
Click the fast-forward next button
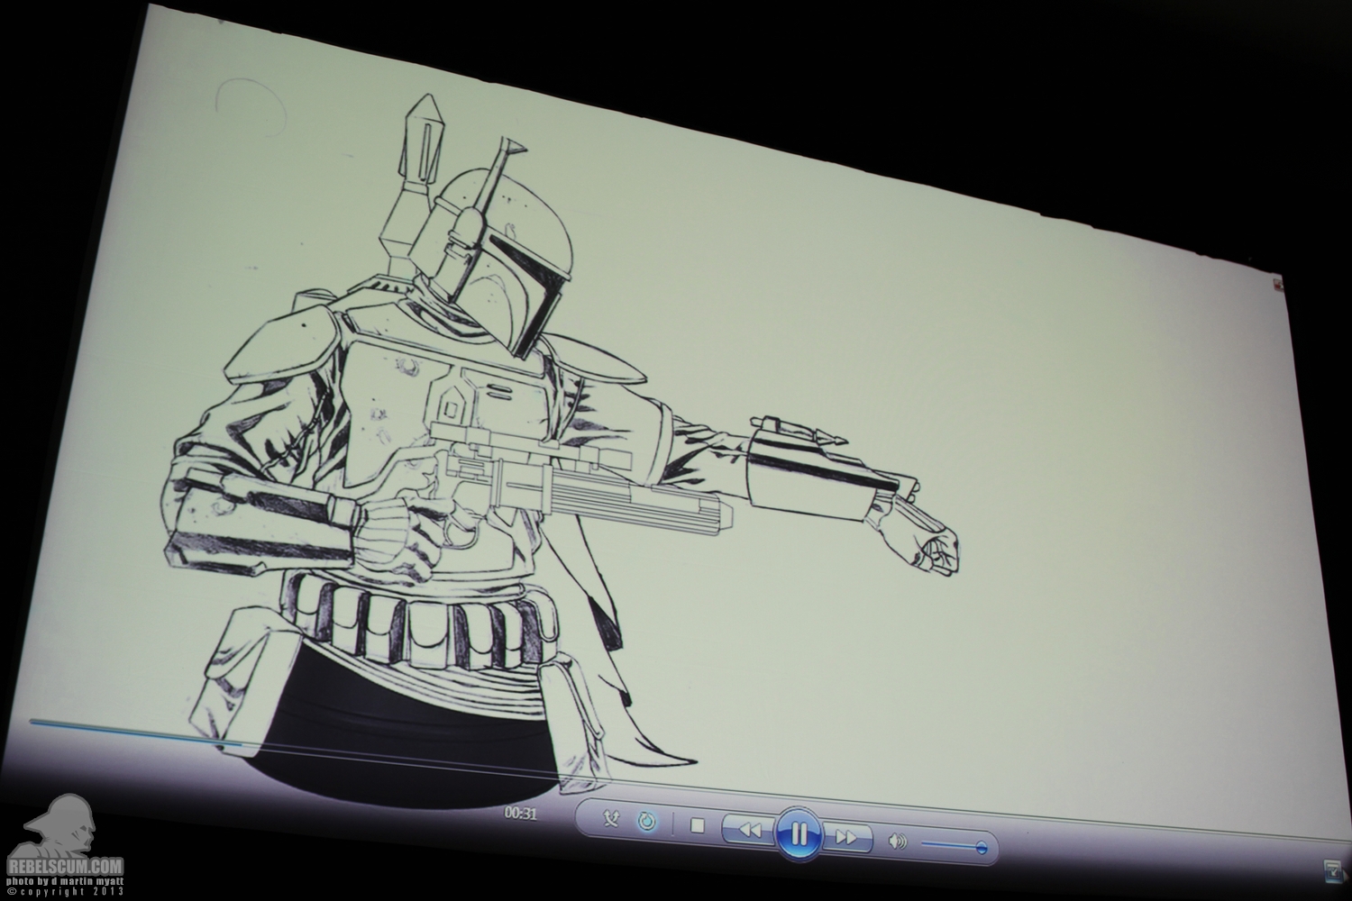[x=847, y=838]
